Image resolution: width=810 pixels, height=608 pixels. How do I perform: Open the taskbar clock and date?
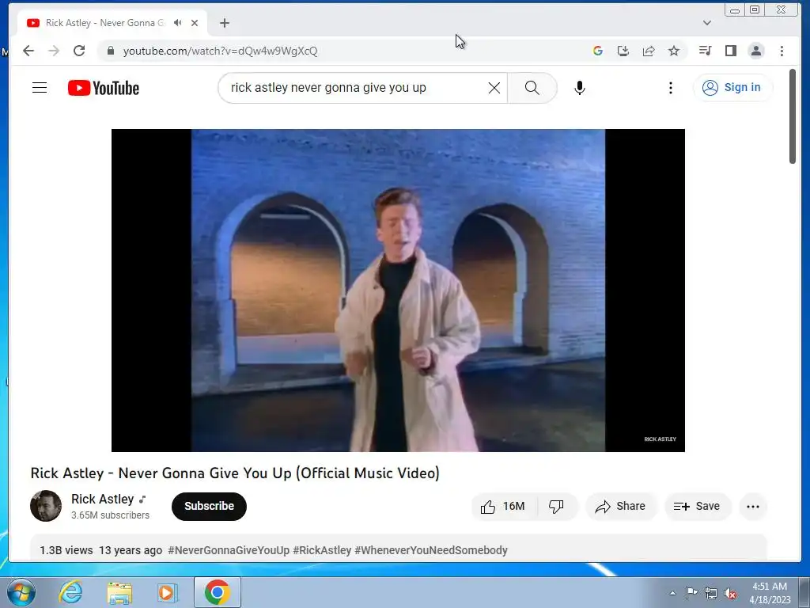pyautogui.click(x=770, y=593)
